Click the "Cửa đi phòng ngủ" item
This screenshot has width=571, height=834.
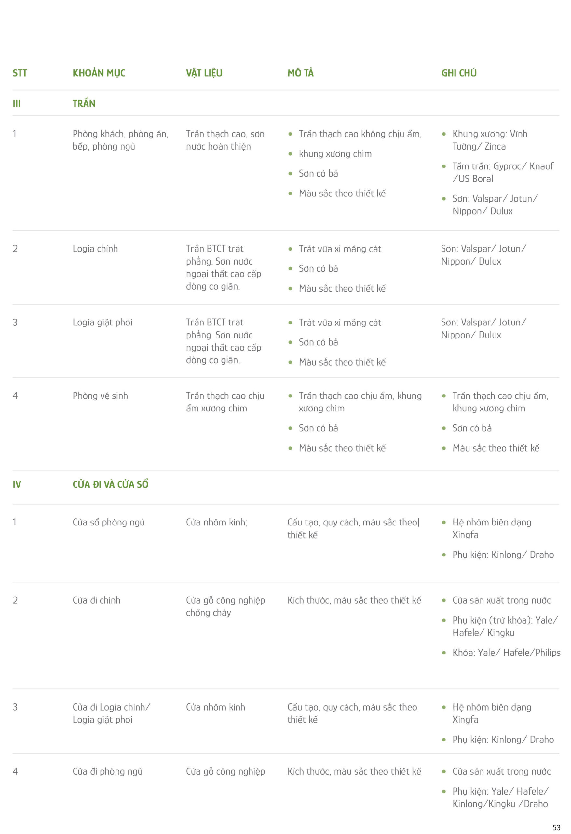point(108,771)
